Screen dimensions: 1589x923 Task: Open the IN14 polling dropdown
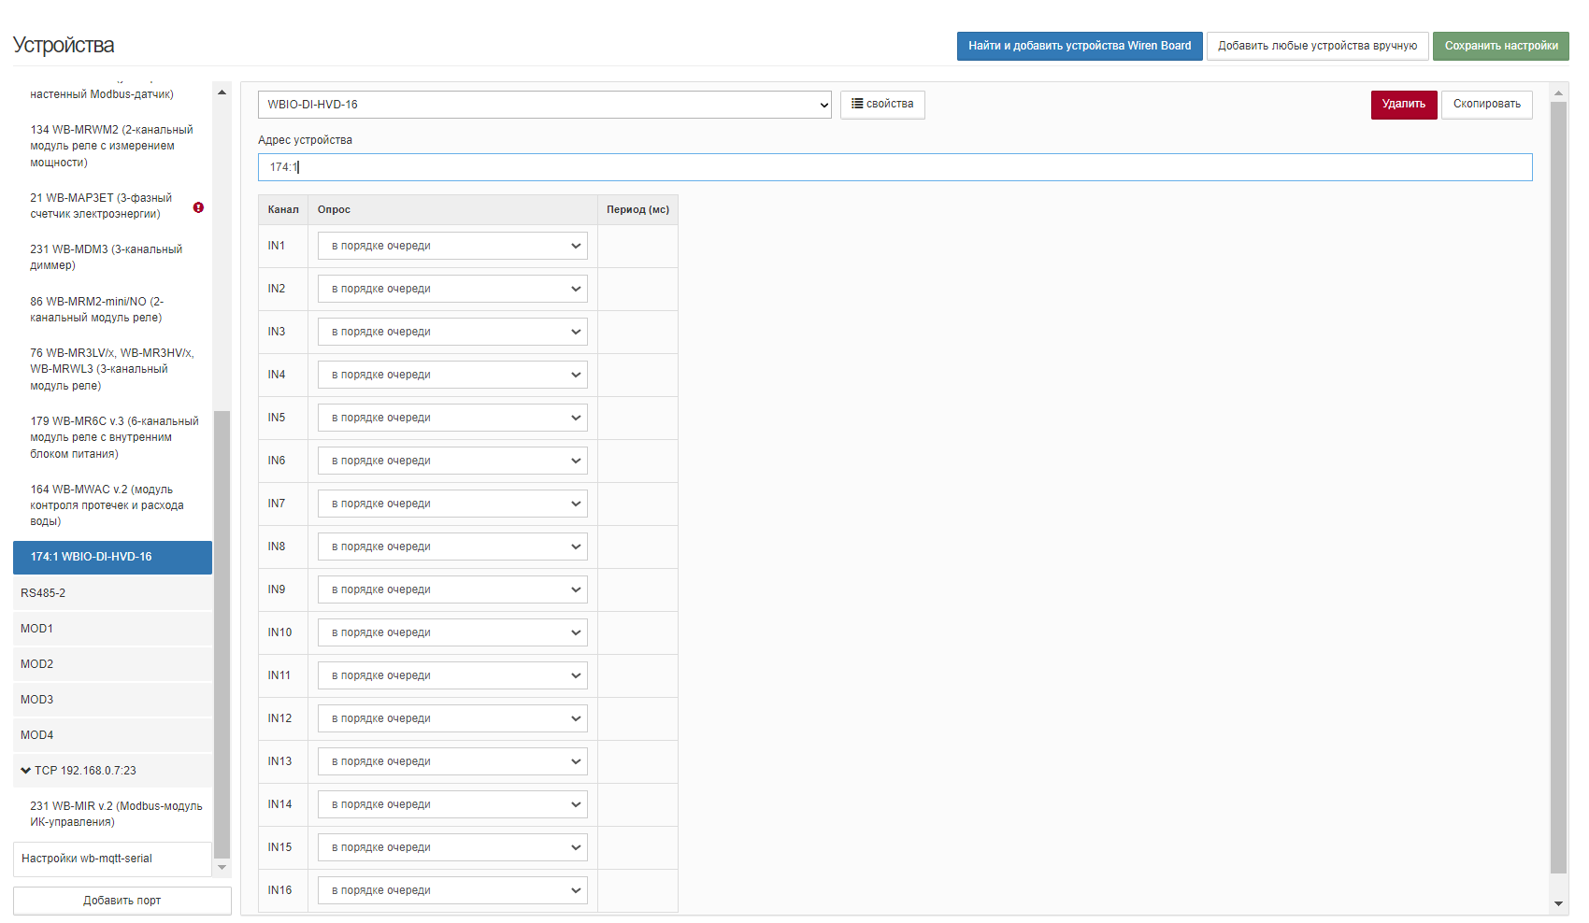[x=452, y=804]
